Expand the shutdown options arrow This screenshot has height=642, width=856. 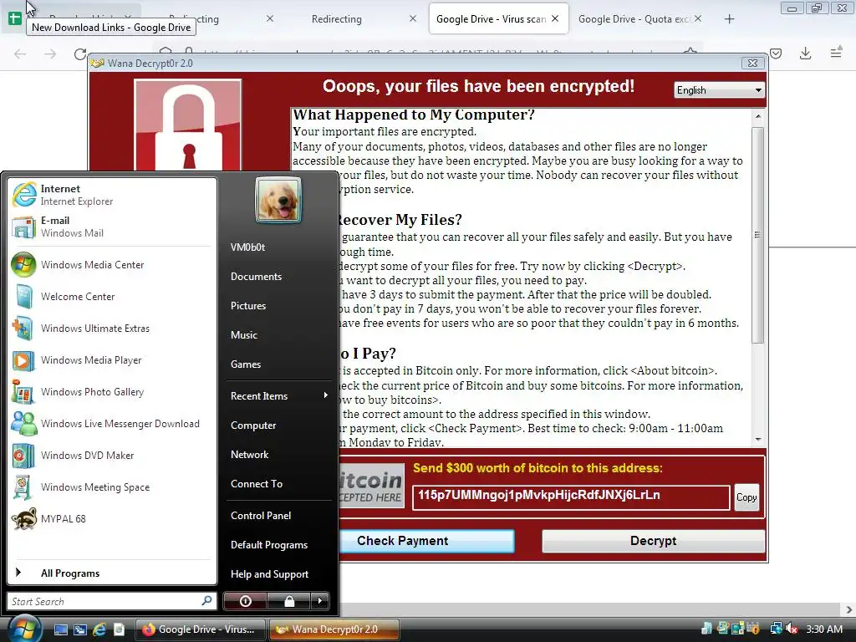(x=320, y=601)
